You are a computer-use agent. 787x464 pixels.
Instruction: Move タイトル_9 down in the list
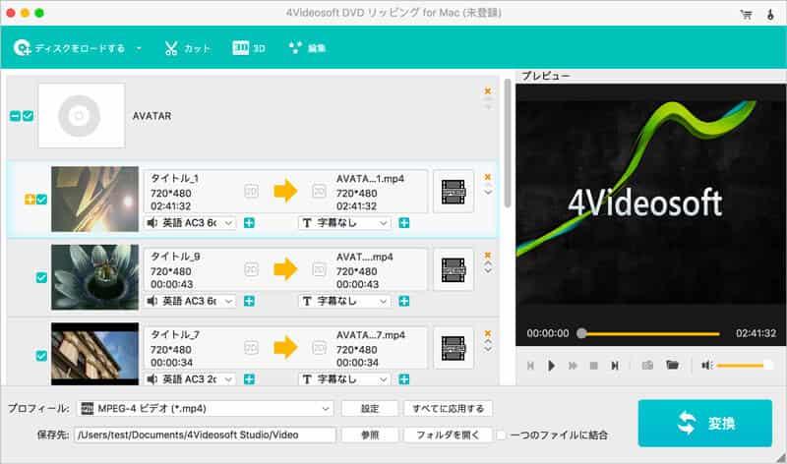(487, 271)
